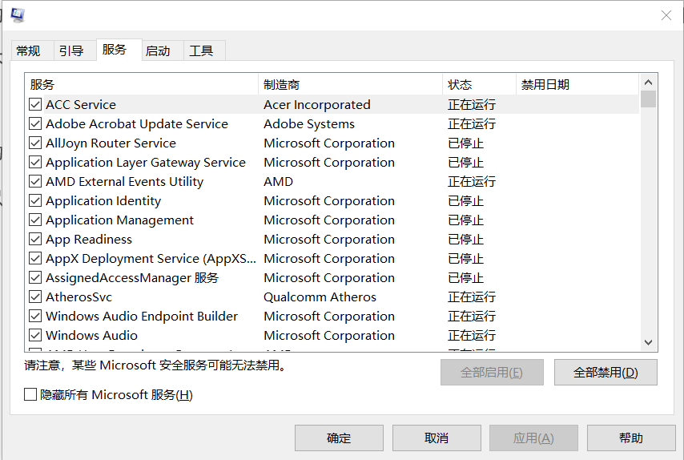Close the system configuration window
The width and height of the screenshot is (684, 460).
coord(666,15)
